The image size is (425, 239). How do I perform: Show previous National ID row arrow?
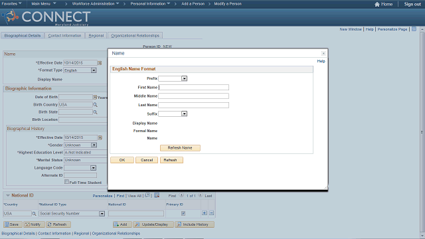click(181, 195)
